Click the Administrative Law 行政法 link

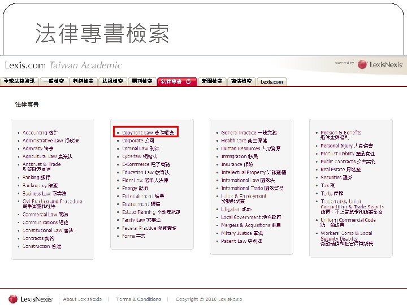click(x=51, y=141)
